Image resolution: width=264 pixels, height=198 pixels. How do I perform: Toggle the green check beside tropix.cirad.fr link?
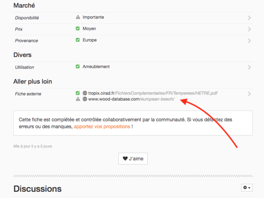[78, 93]
